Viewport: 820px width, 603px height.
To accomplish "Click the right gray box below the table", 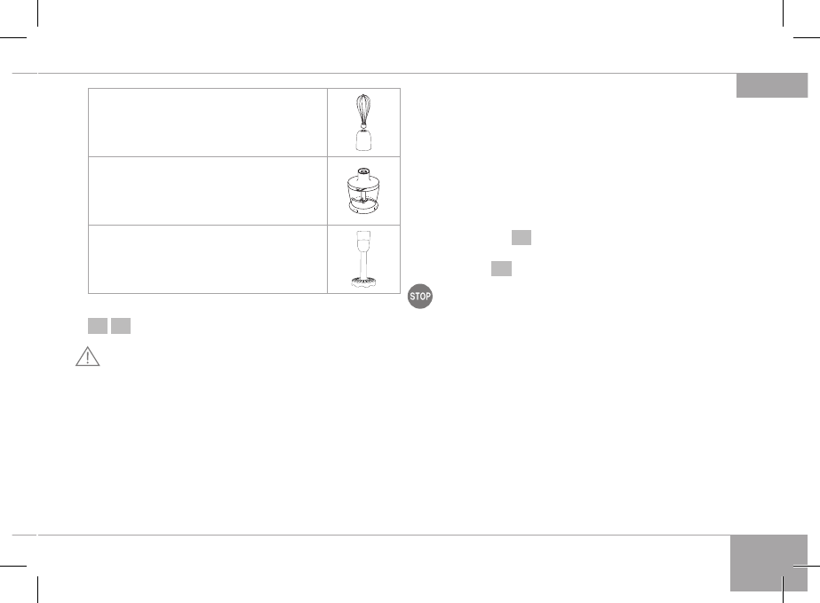I will 122,326.
